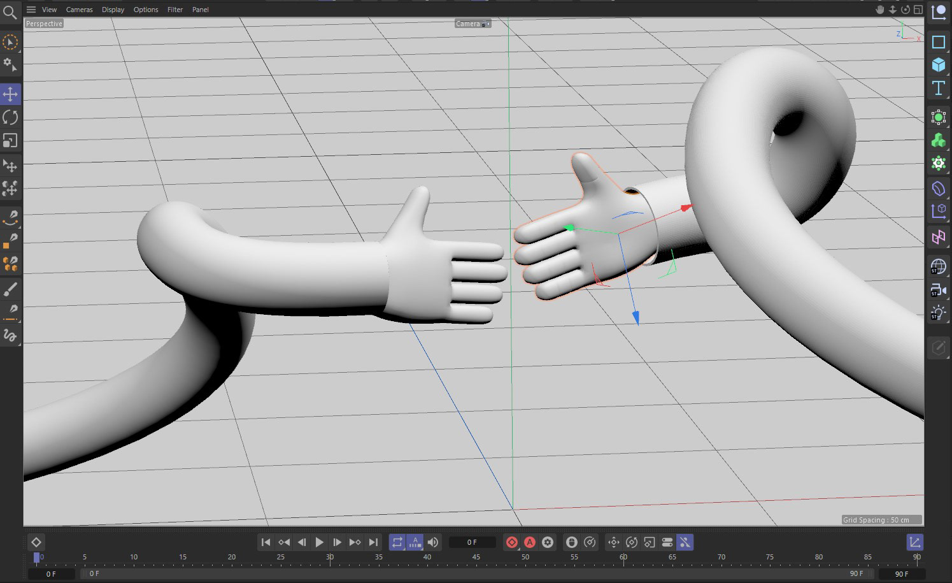Open the Display menu
The width and height of the screenshot is (952, 583).
coord(113,10)
